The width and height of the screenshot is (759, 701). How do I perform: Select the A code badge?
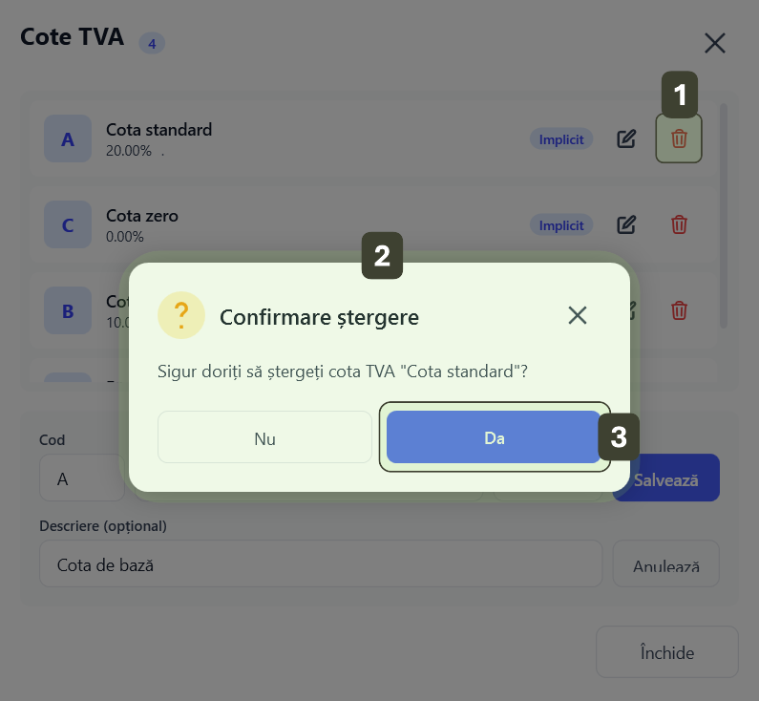click(68, 138)
